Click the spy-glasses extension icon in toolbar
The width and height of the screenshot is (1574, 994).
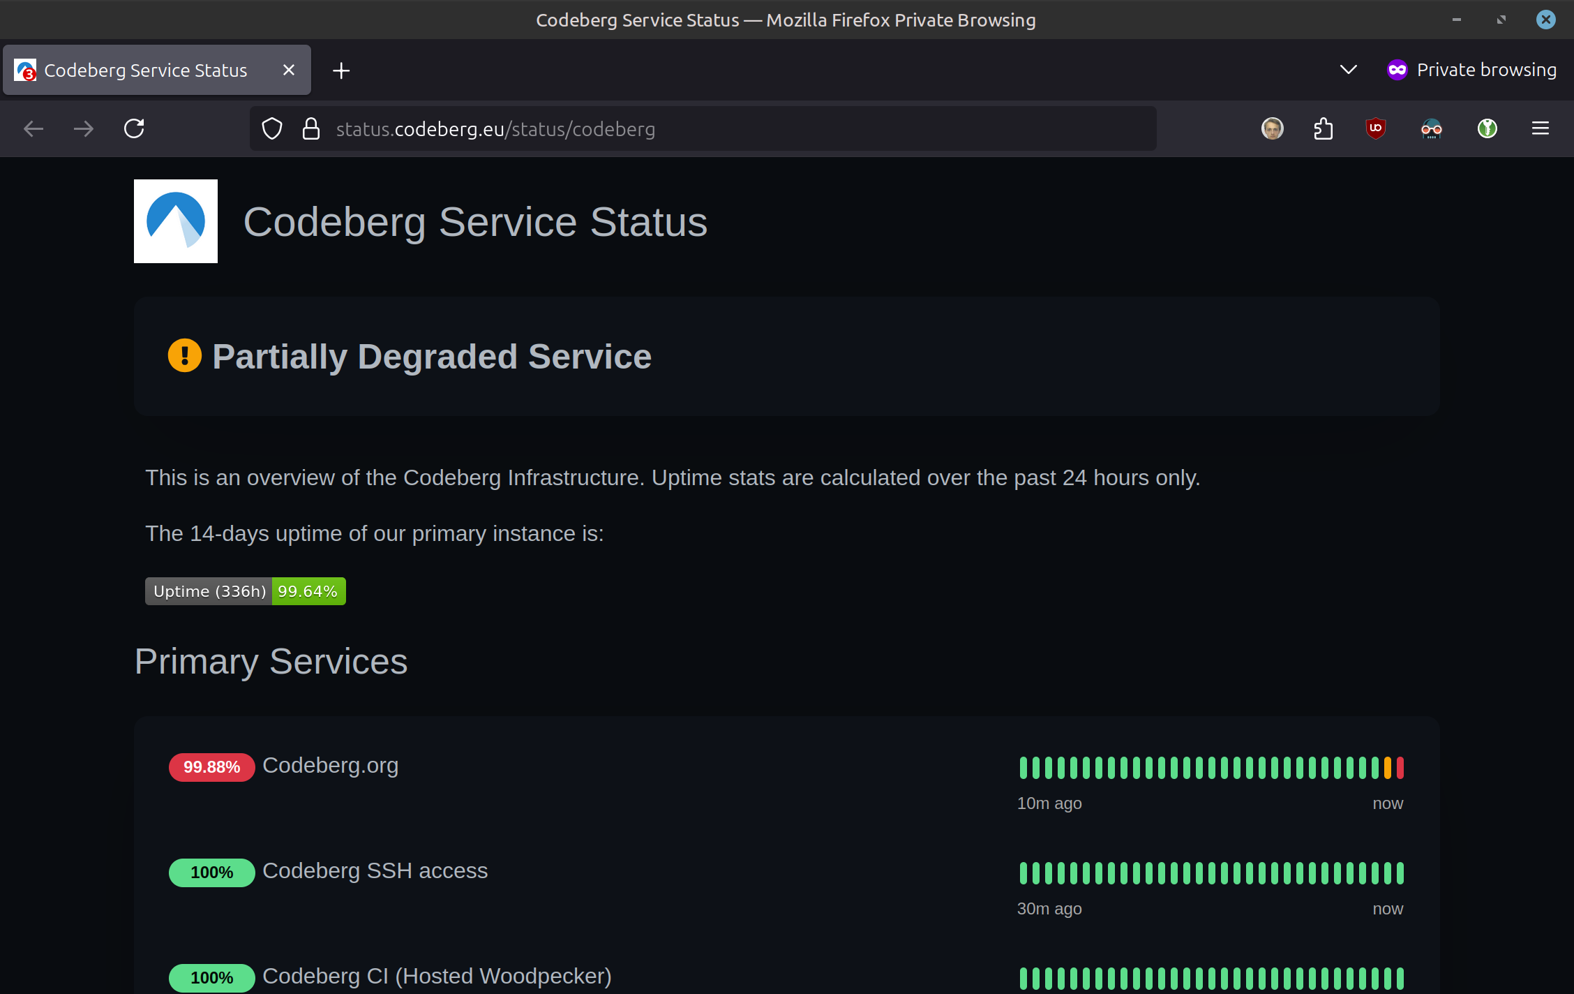(1431, 128)
